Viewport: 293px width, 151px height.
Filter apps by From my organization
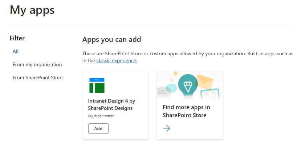(37, 65)
